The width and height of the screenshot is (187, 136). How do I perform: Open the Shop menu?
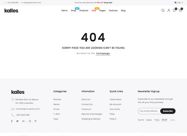pos(73,10)
